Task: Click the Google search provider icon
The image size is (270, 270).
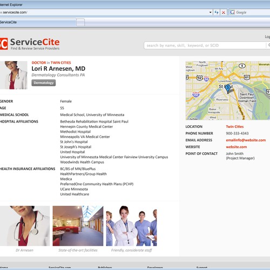Action: pos(232,12)
